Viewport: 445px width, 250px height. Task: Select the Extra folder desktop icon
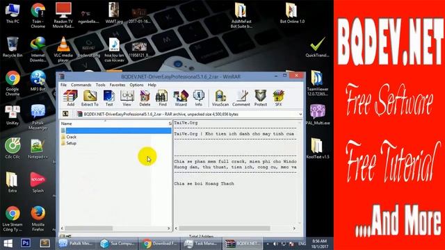pyautogui.click(x=13, y=182)
